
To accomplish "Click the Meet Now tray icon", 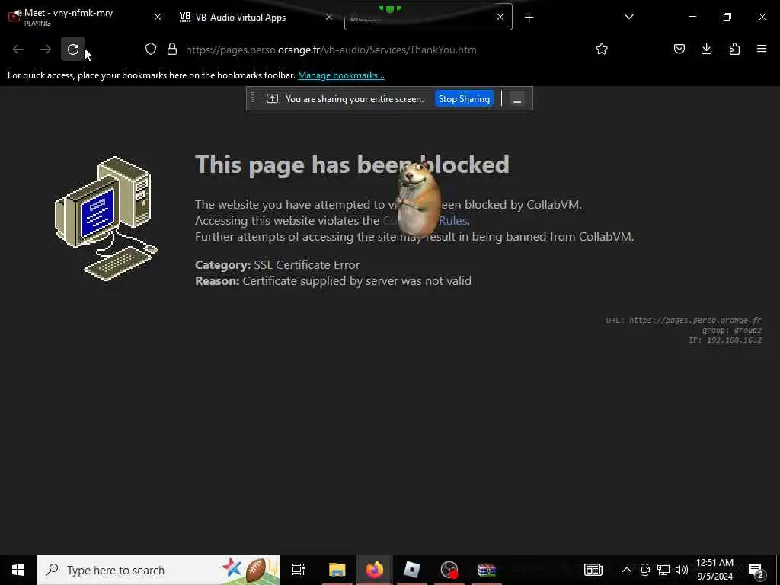I will (645, 570).
